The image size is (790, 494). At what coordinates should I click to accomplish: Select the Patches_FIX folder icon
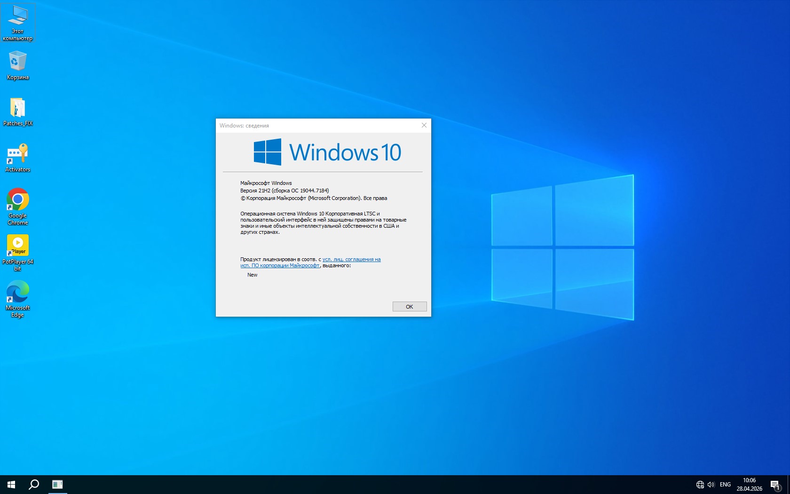pyautogui.click(x=18, y=112)
